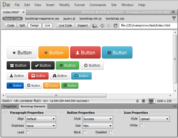
Task: Switch to Design view
Action: coord(34,25)
